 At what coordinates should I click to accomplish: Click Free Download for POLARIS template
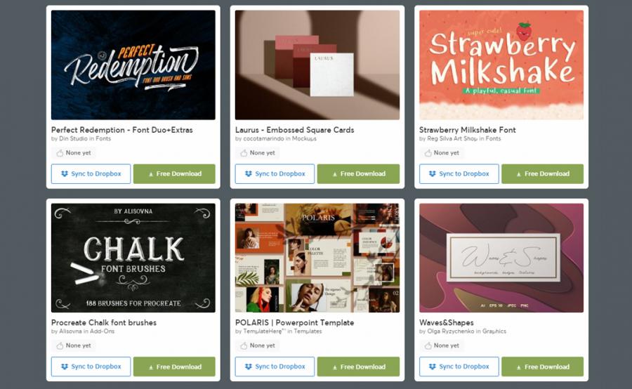click(x=358, y=367)
